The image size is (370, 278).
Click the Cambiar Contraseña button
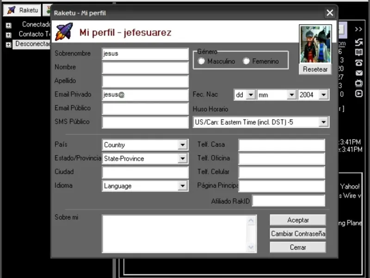pyautogui.click(x=298, y=234)
